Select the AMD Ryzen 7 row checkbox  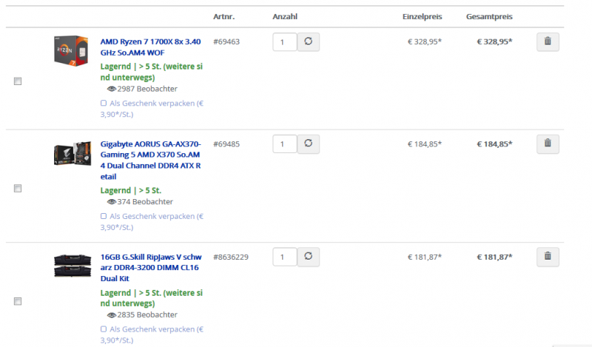[18, 81]
